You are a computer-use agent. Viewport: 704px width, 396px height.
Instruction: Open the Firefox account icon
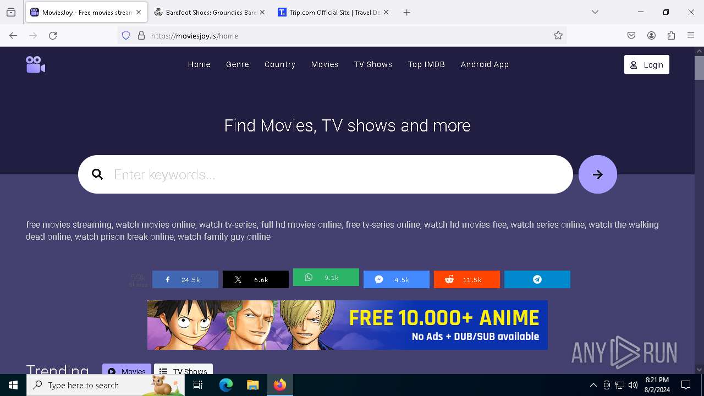(651, 36)
